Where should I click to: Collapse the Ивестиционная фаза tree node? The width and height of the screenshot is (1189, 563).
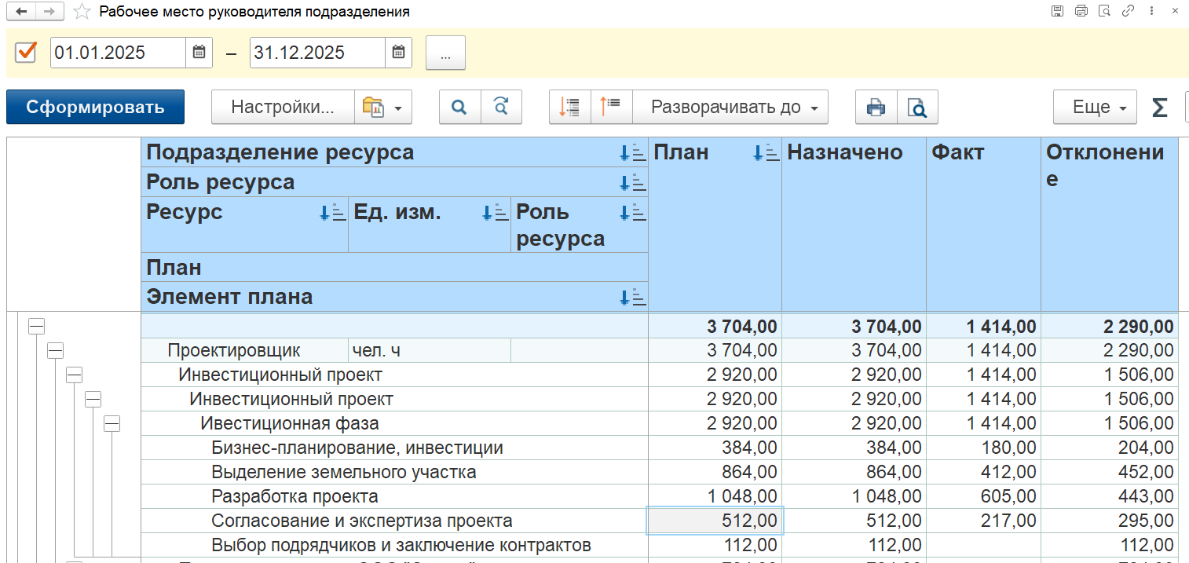112,424
